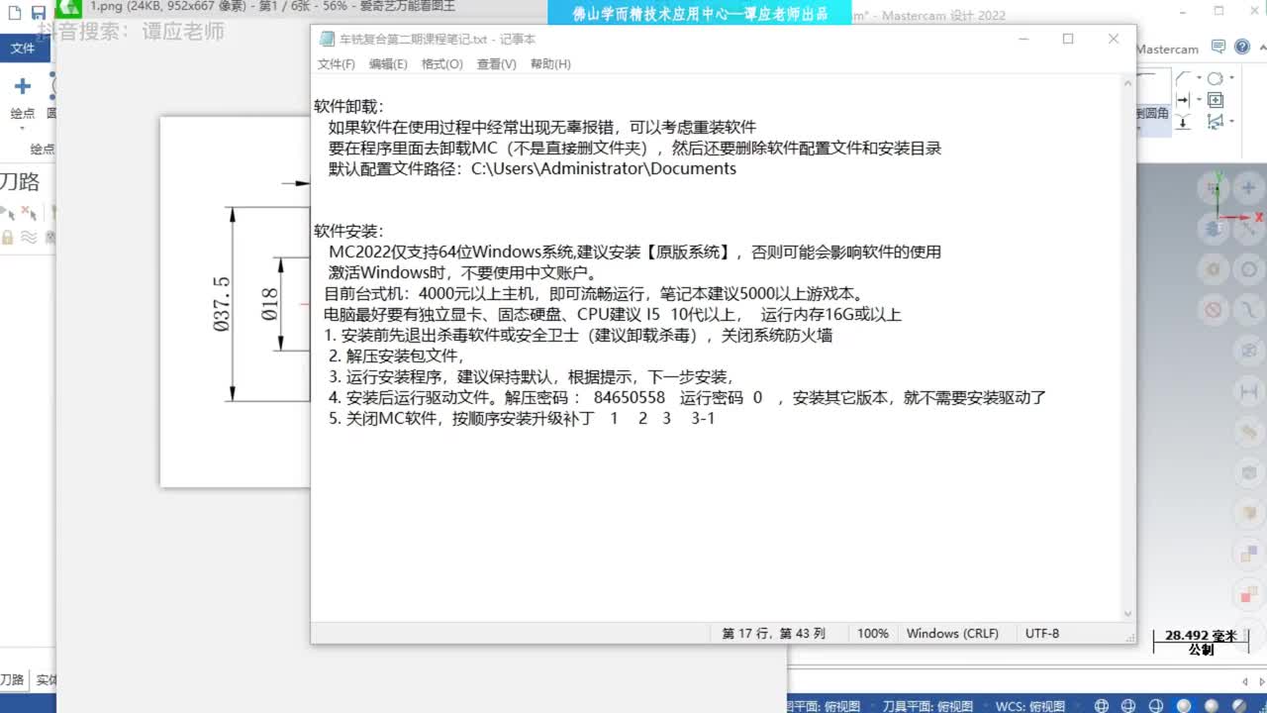Click third wireframe globe icon in status bar

point(1155,706)
